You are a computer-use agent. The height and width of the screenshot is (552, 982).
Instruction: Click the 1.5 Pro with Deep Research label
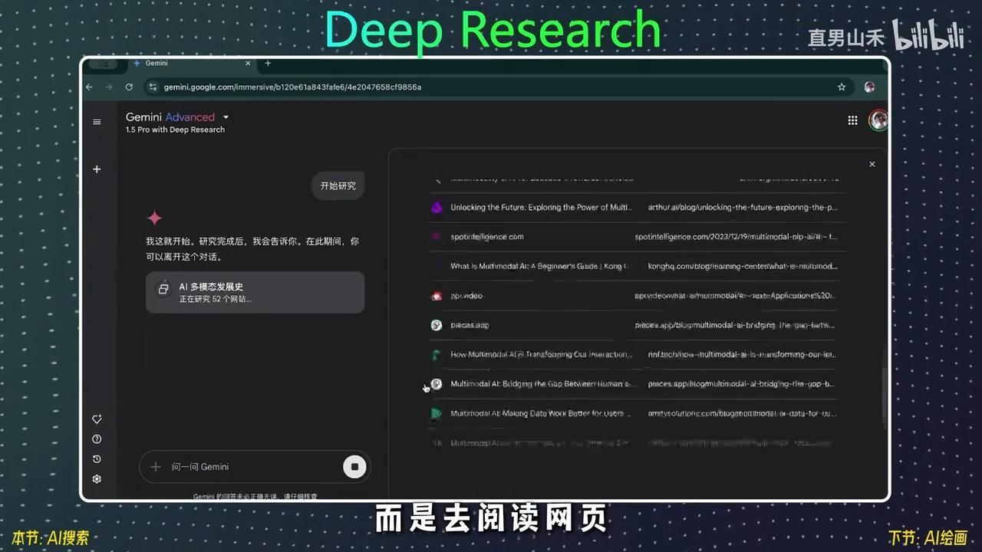pyautogui.click(x=176, y=130)
